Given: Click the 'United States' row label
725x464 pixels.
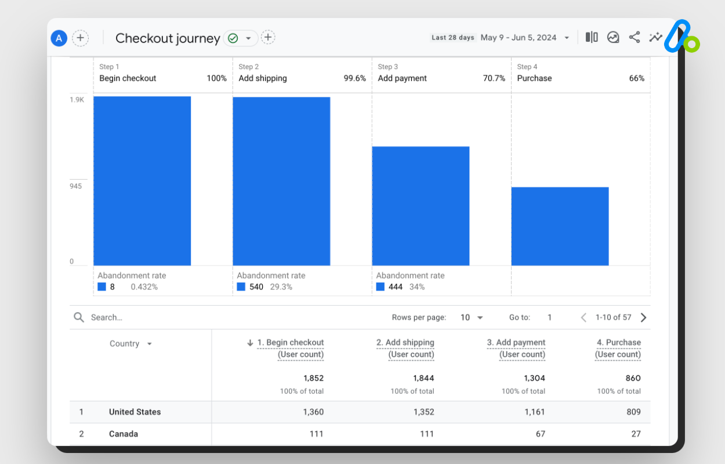Looking at the screenshot, I should tap(135, 412).
